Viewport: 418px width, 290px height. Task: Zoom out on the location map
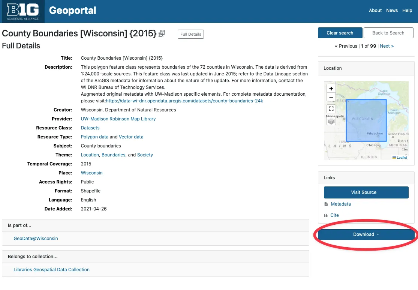click(331, 98)
